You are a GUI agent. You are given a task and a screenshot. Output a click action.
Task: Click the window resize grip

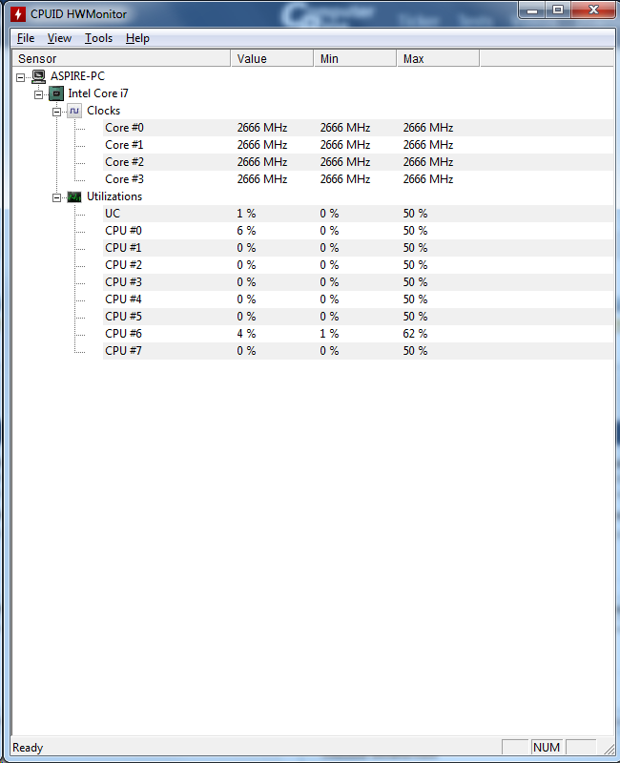[609, 749]
